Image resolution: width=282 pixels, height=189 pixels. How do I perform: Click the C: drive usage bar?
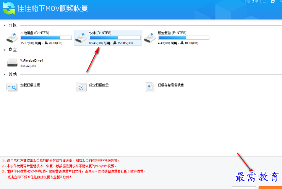tap(46, 37)
